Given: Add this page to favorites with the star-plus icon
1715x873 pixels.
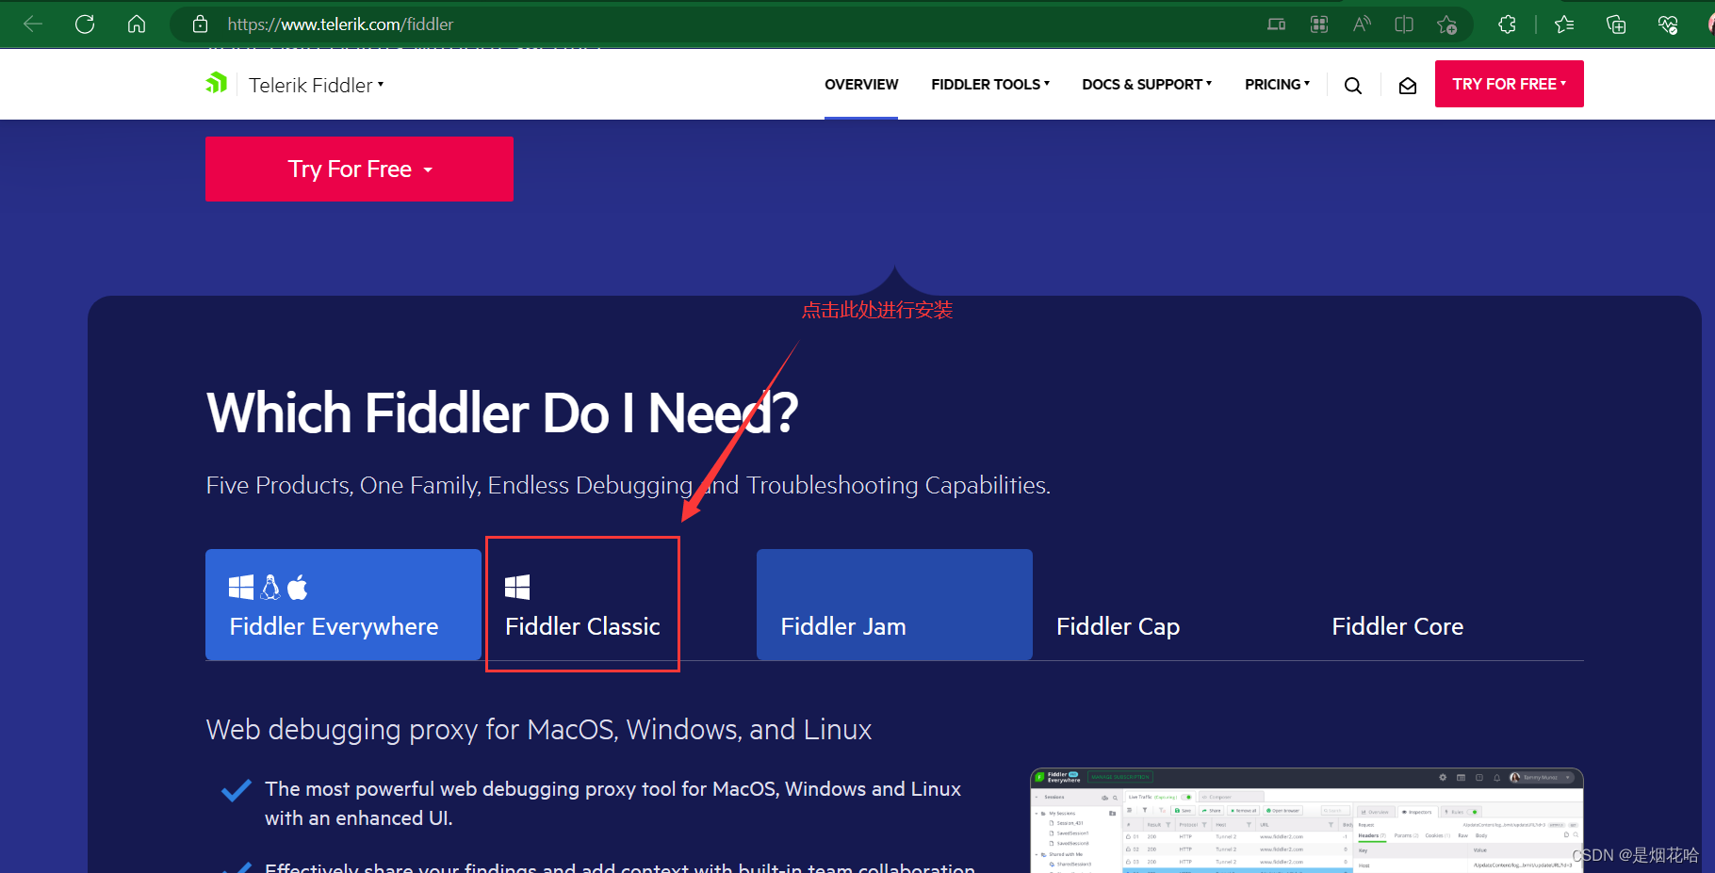Looking at the screenshot, I should pos(1447,24).
